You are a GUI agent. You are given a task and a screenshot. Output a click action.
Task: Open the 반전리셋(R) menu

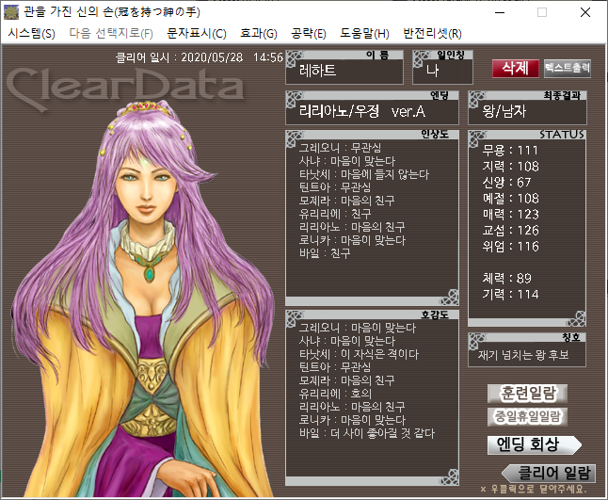[x=432, y=33]
